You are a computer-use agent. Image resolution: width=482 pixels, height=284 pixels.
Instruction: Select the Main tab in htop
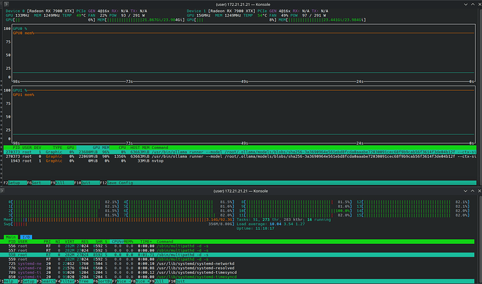click(x=11, y=236)
